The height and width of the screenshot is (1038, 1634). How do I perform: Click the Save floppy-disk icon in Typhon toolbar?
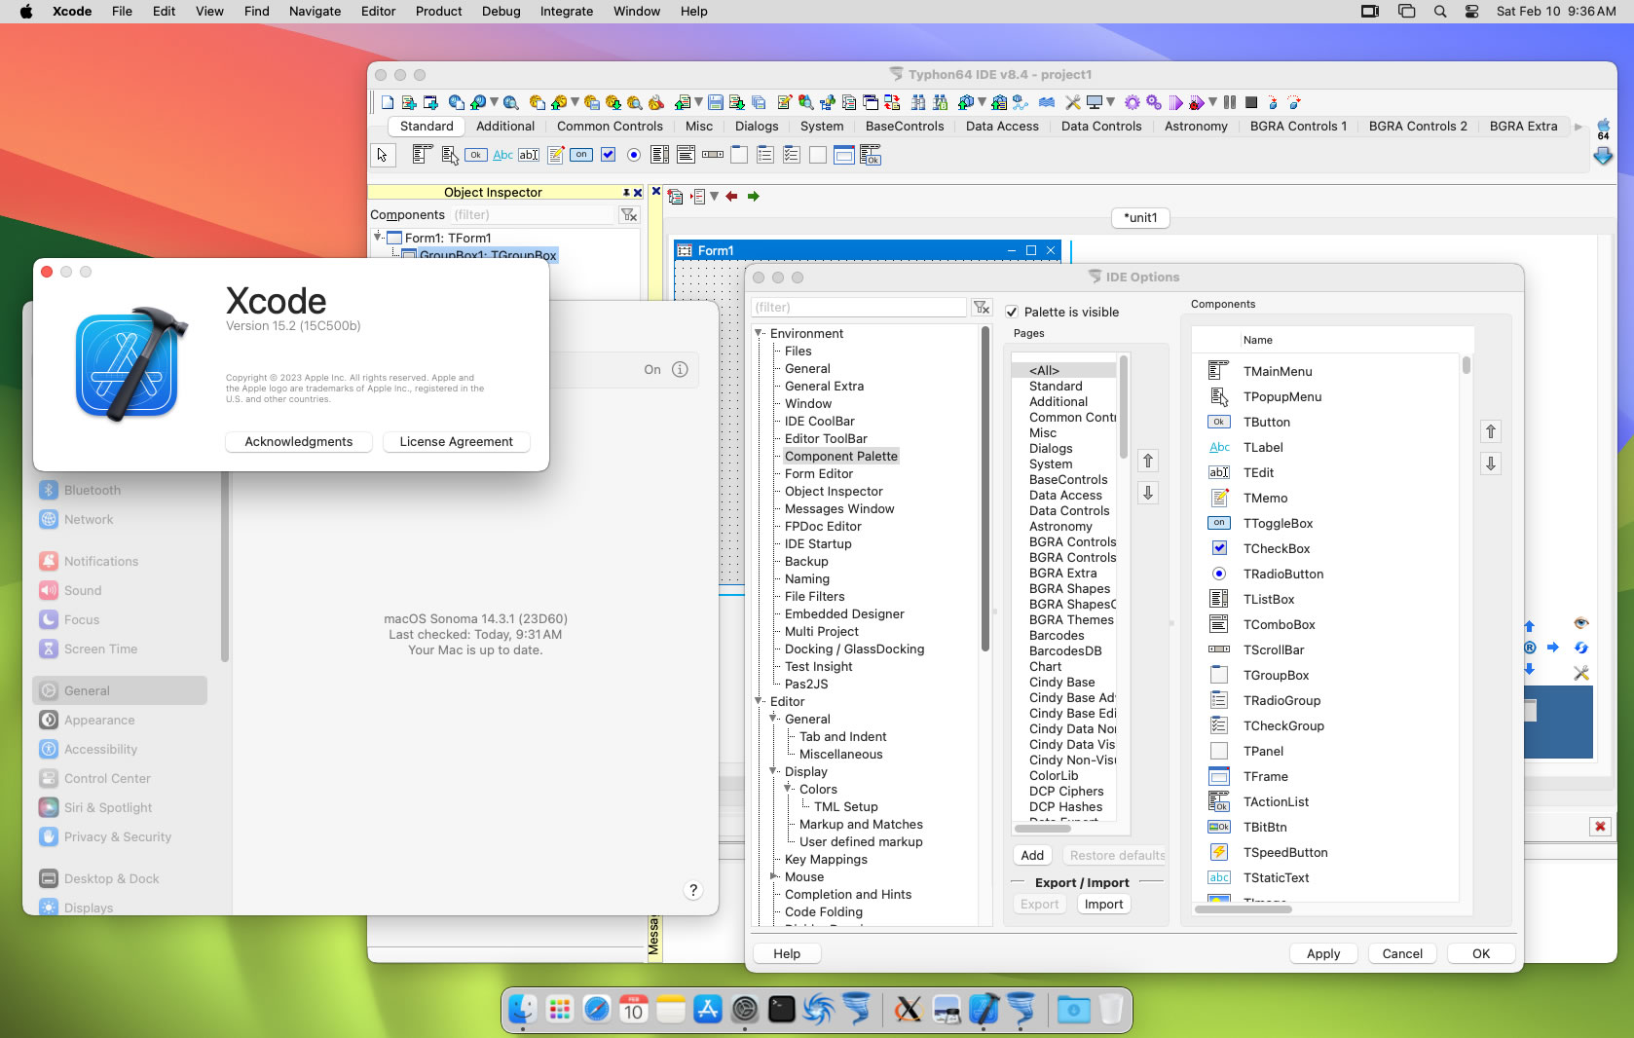pos(716,102)
